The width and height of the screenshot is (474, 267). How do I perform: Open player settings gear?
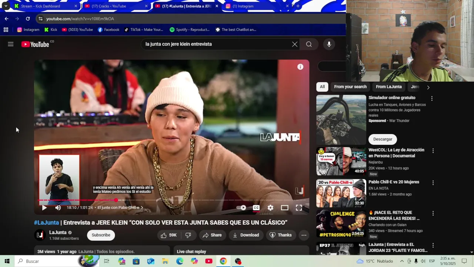click(270, 208)
